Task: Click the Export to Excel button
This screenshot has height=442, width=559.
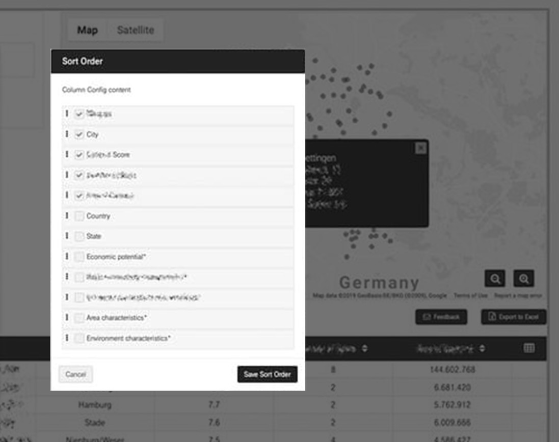Action: [x=513, y=317]
